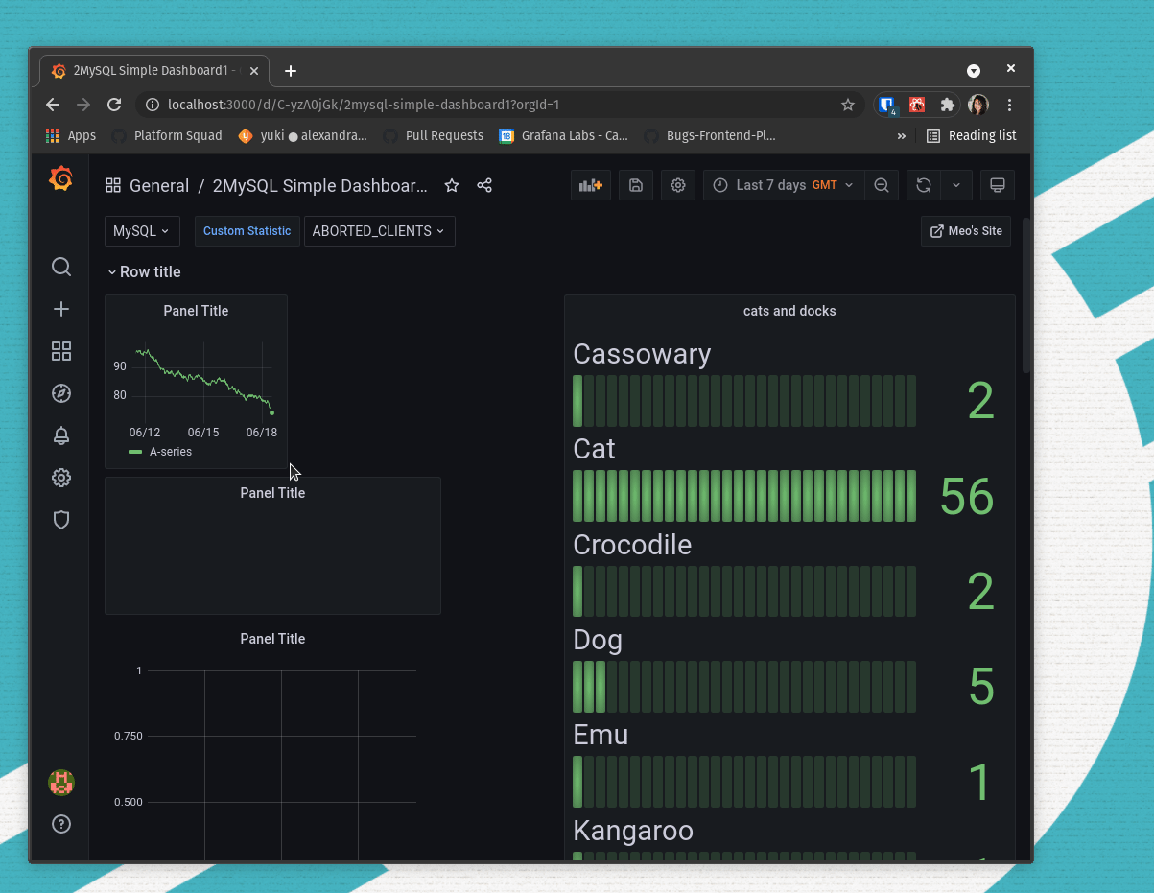
Task: Refresh the dashboard
Action: [924, 185]
